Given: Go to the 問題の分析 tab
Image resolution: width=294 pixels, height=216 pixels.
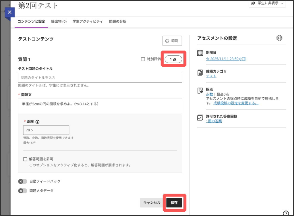Looking at the screenshot, I should coord(117,22).
